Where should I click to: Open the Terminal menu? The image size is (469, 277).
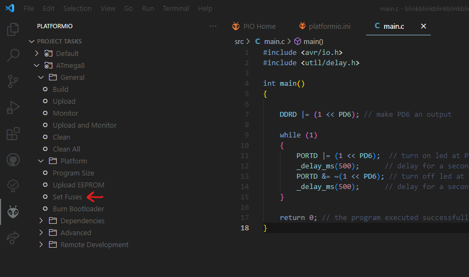coord(175,9)
